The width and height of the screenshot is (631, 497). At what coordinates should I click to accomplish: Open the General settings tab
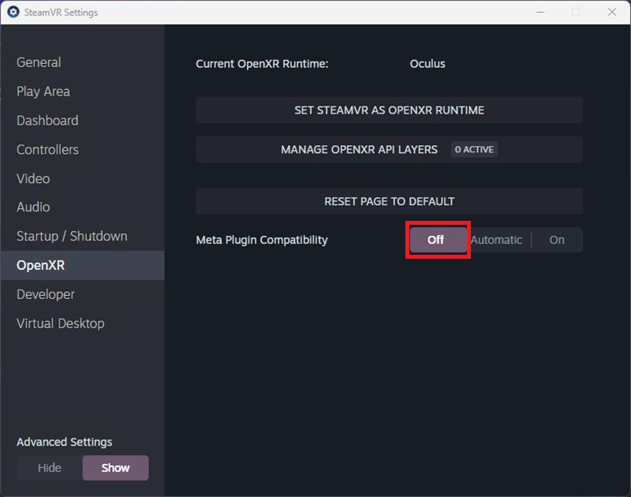click(39, 62)
